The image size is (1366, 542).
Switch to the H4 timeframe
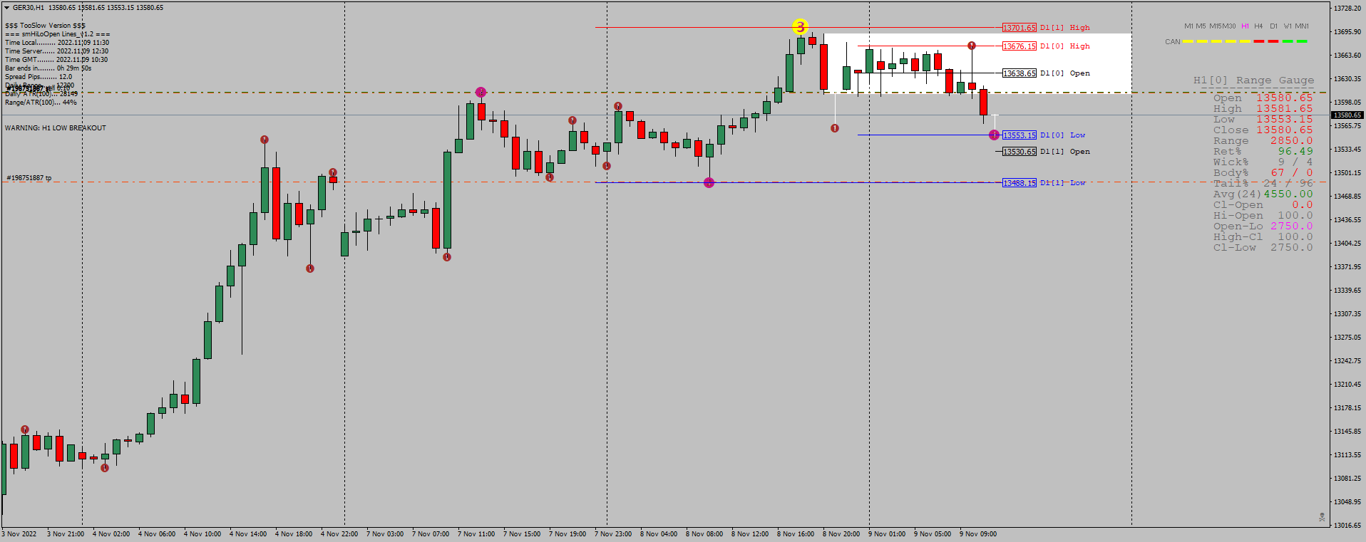click(1258, 26)
